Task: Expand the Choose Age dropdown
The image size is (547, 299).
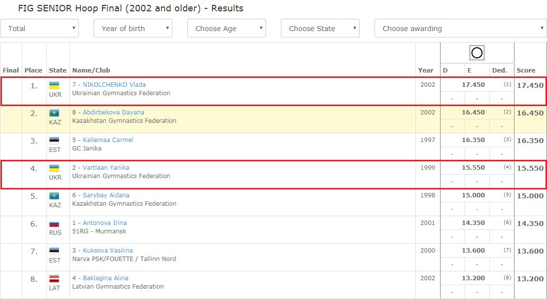Action: [x=227, y=29]
